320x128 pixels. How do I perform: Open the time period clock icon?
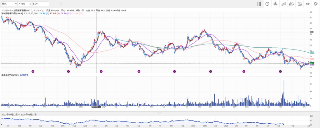coord(267,4)
